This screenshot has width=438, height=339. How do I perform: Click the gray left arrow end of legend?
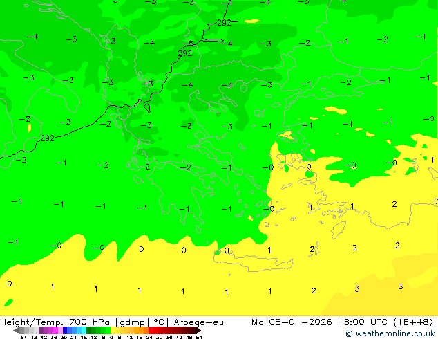[16, 330]
